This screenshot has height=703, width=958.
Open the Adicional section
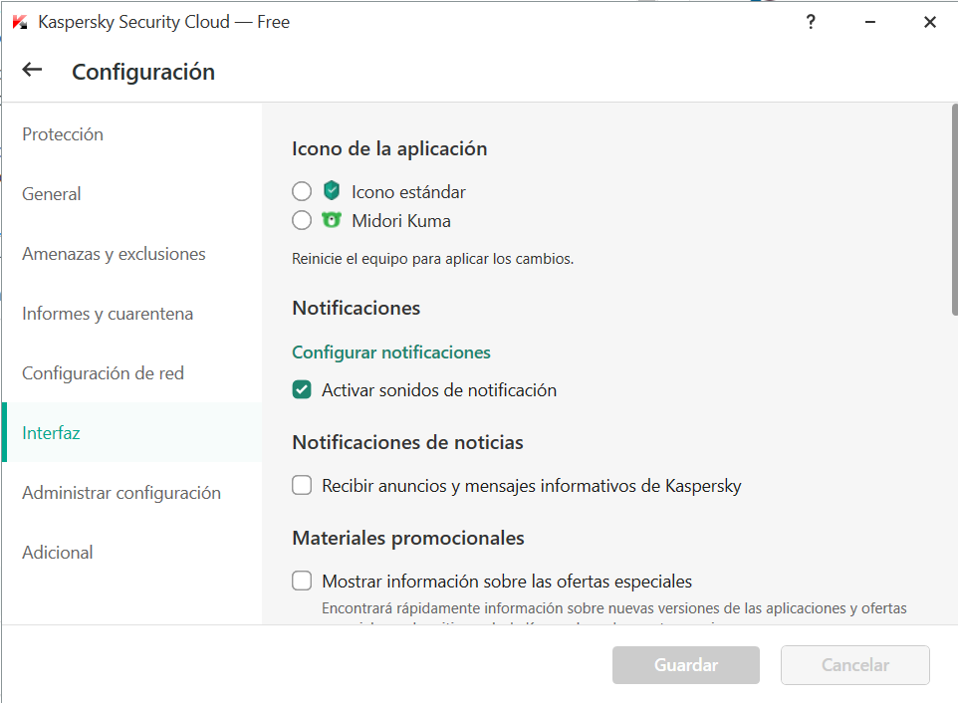(58, 553)
